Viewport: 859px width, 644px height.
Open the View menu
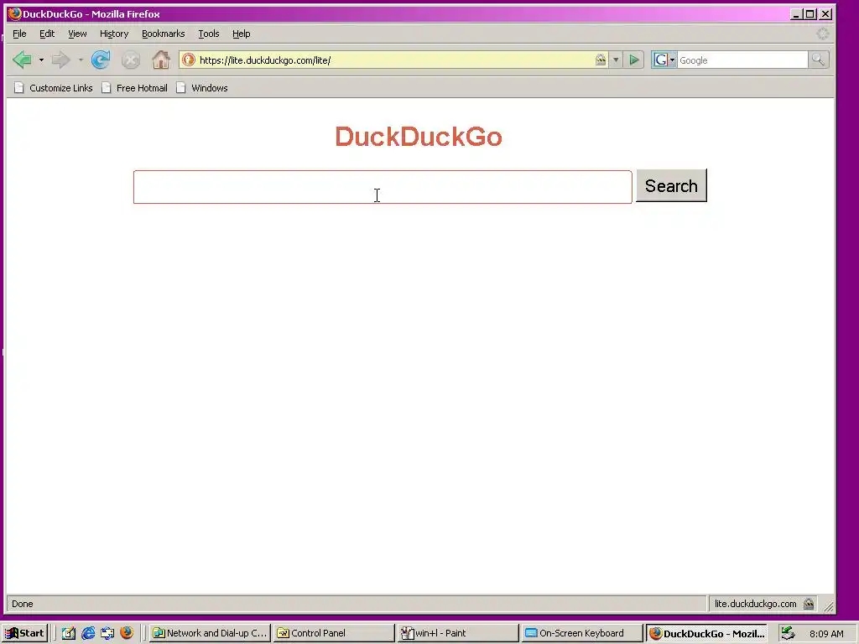[x=77, y=34]
